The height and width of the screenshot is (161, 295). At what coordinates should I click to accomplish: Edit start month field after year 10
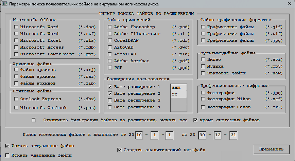point(154,135)
